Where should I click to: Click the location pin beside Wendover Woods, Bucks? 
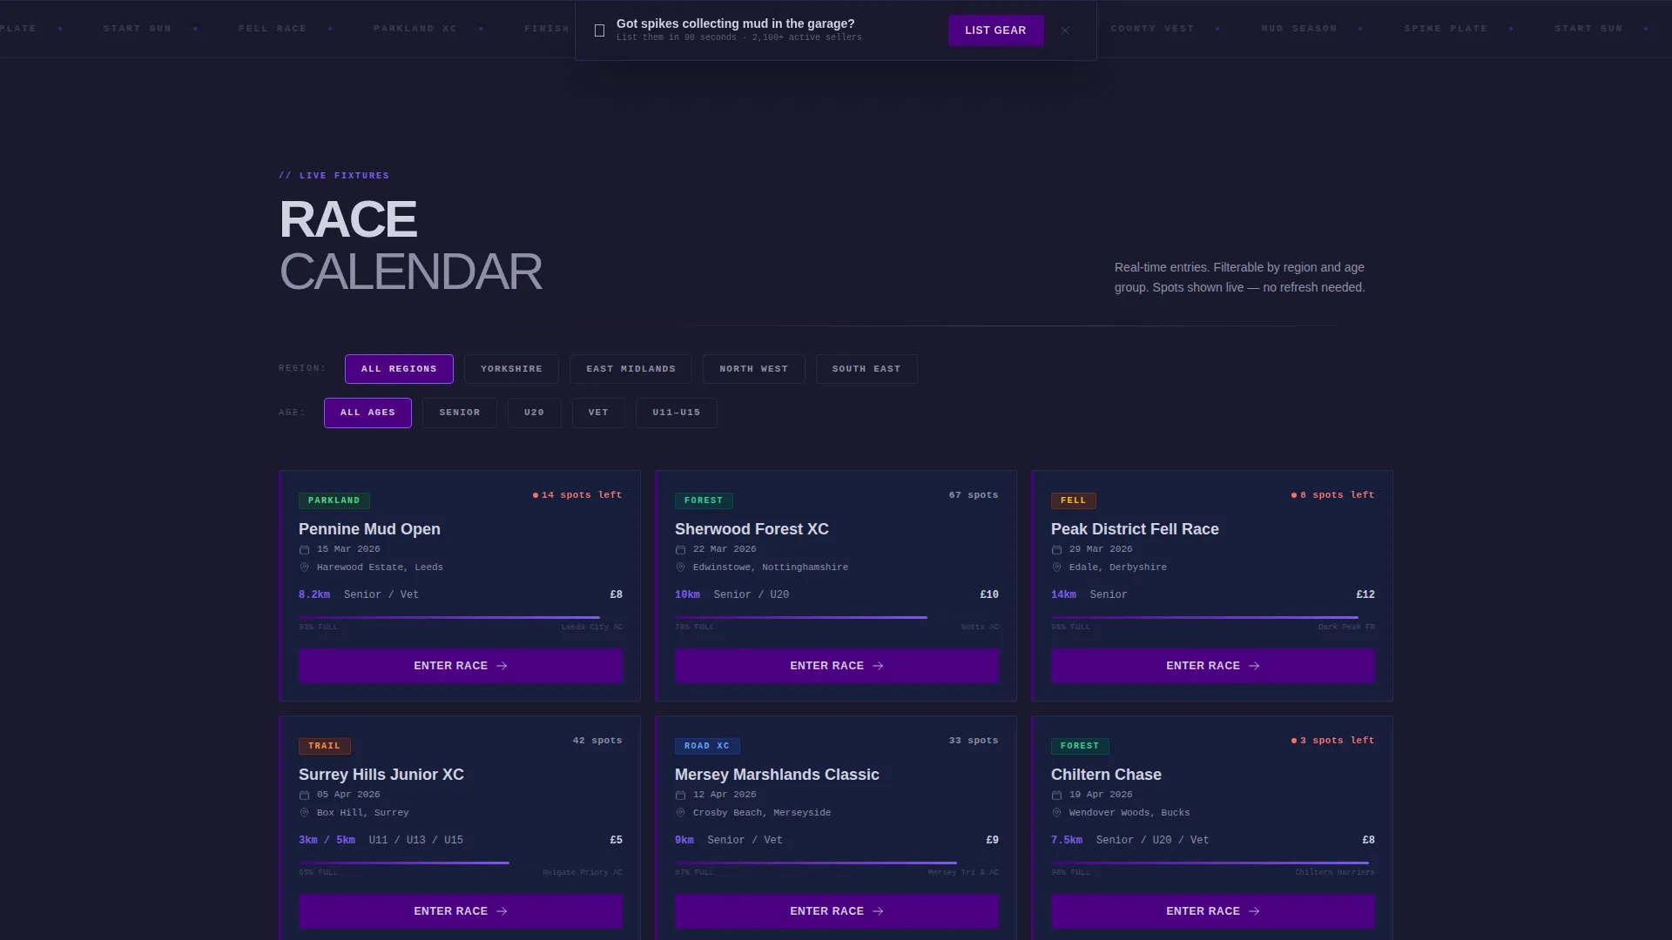[x=1056, y=813]
